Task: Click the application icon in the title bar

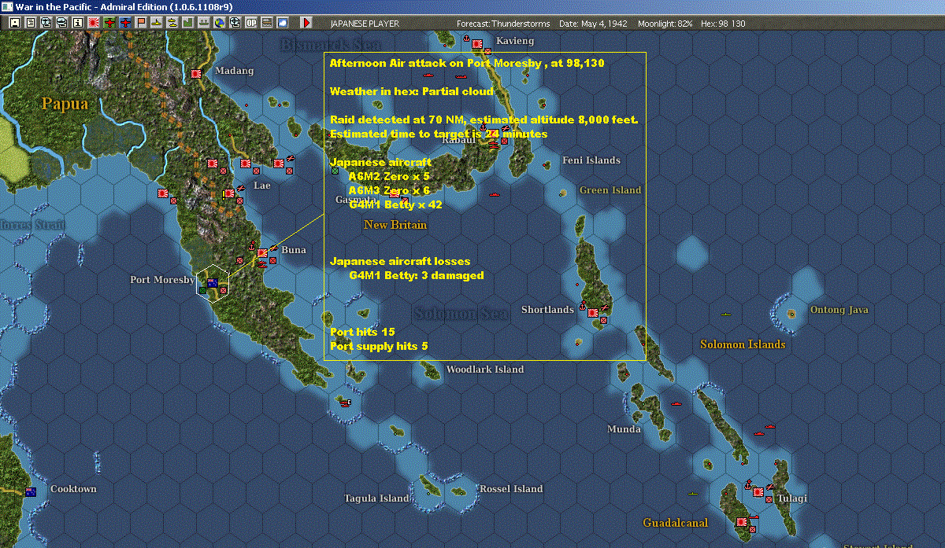Action: [7, 6]
